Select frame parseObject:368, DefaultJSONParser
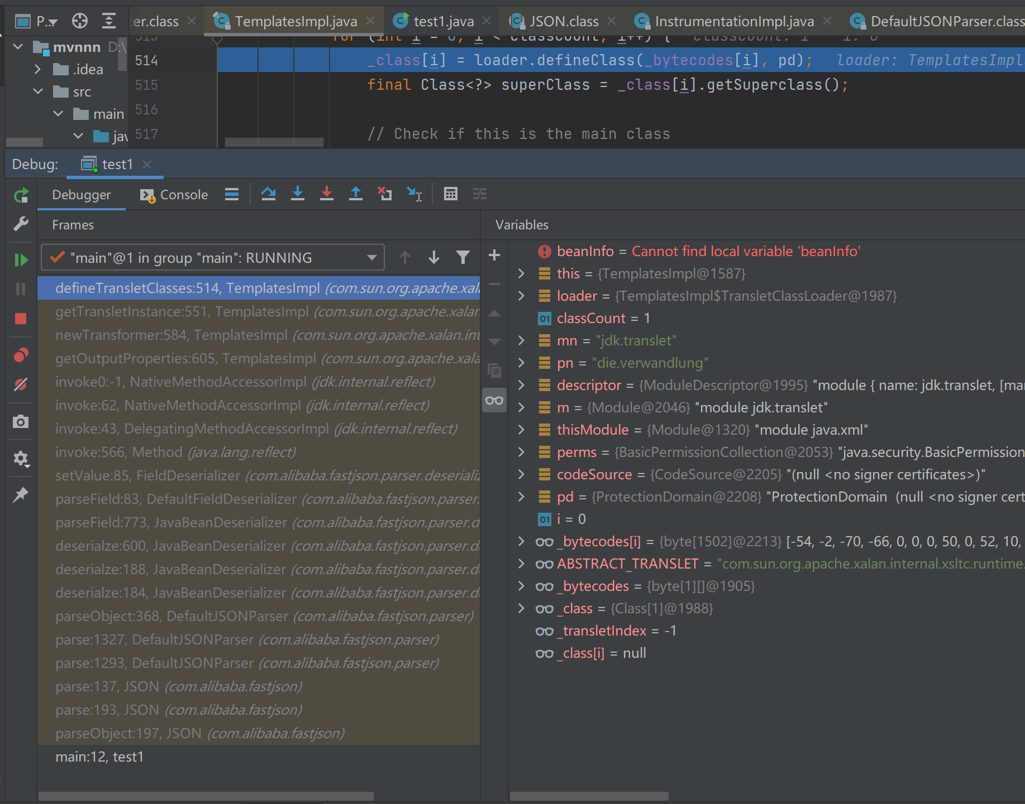The image size is (1025, 804). [259, 616]
